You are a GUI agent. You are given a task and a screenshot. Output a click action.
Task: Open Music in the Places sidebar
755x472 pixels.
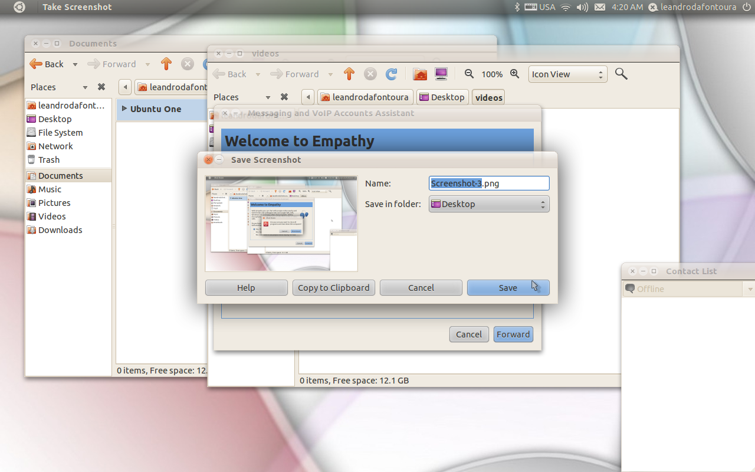pos(68,189)
